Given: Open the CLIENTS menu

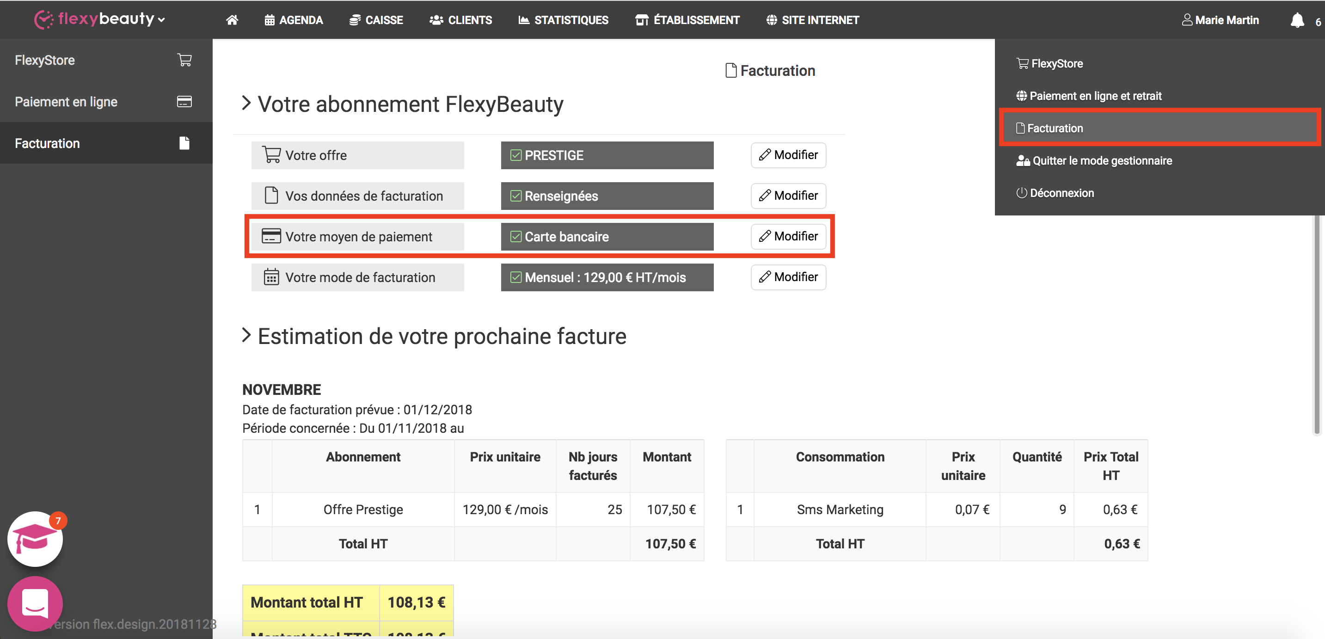Looking at the screenshot, I should (x=461, y=20).
